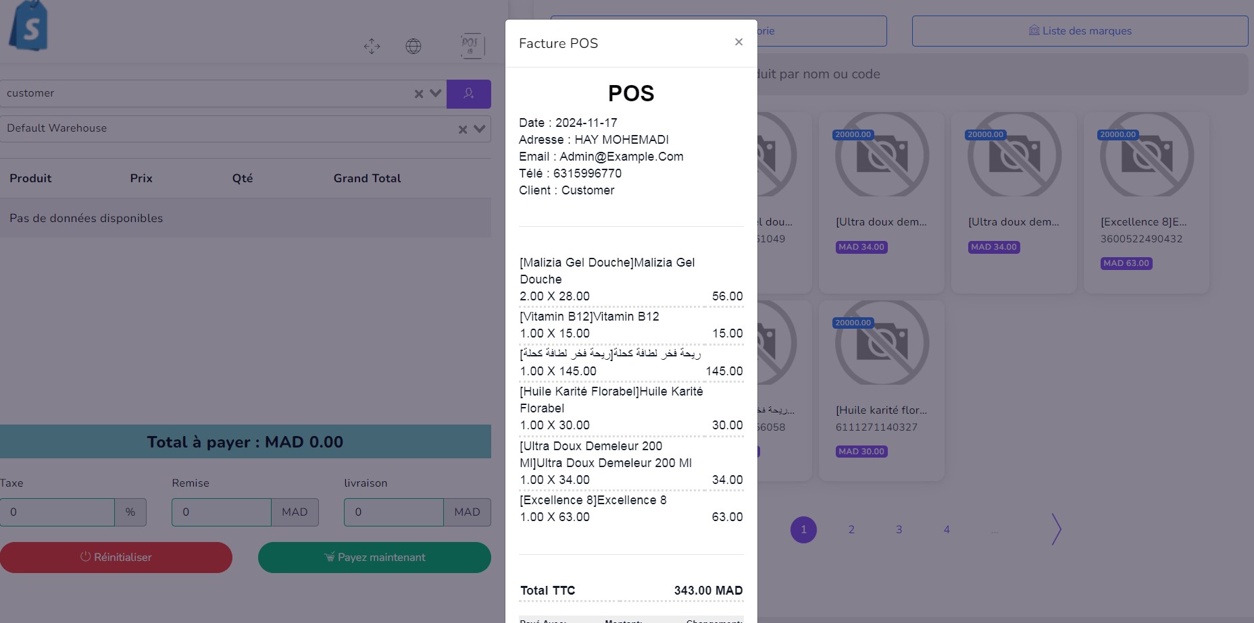Open the language globe icon

pyautogui.click(x=413, y=46)
